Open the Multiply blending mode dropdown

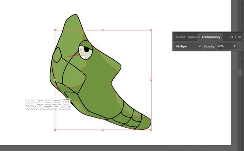pos(189,46)
